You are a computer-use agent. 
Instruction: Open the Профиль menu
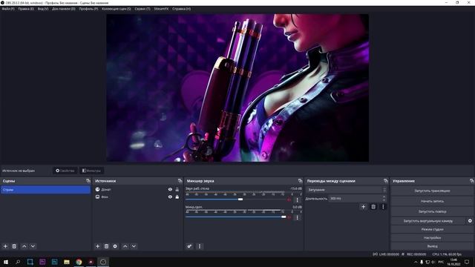[x=88, y=9]
